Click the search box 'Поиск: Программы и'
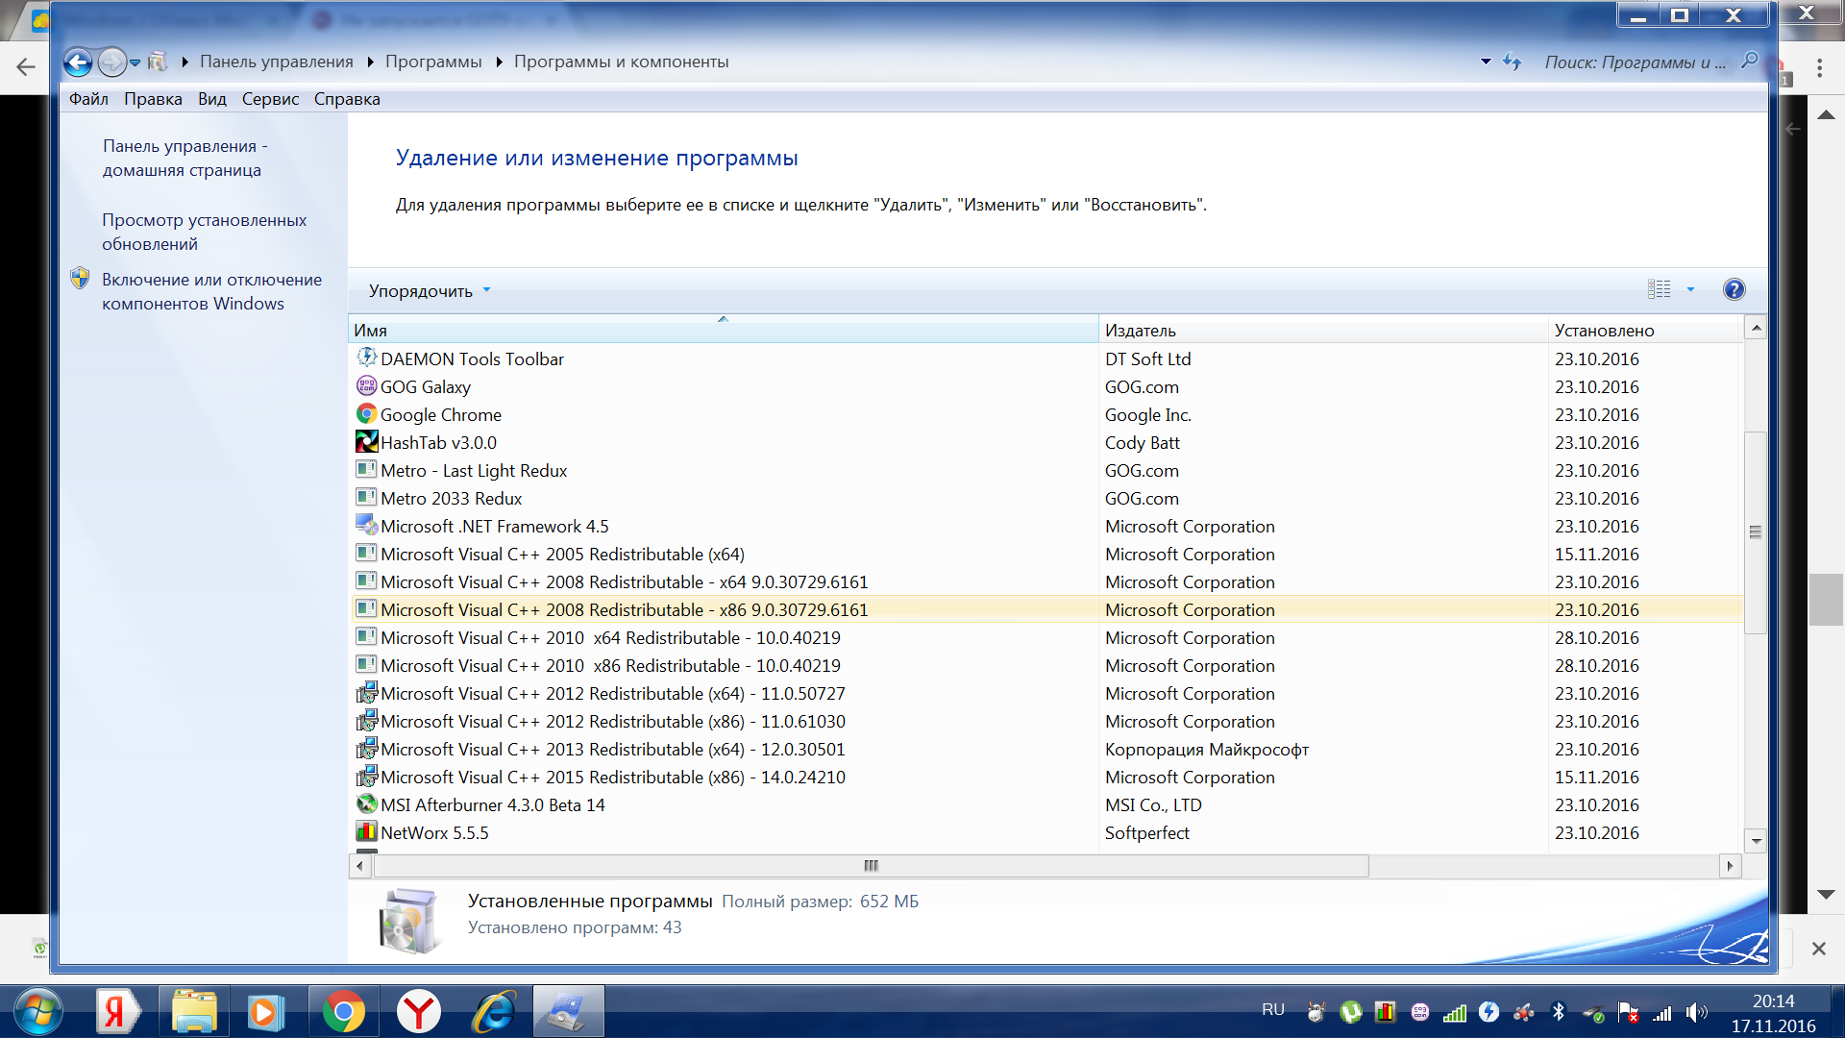Image resolution: width=1845 pixels, height=1038 pixels. (x=1637, y=62)
